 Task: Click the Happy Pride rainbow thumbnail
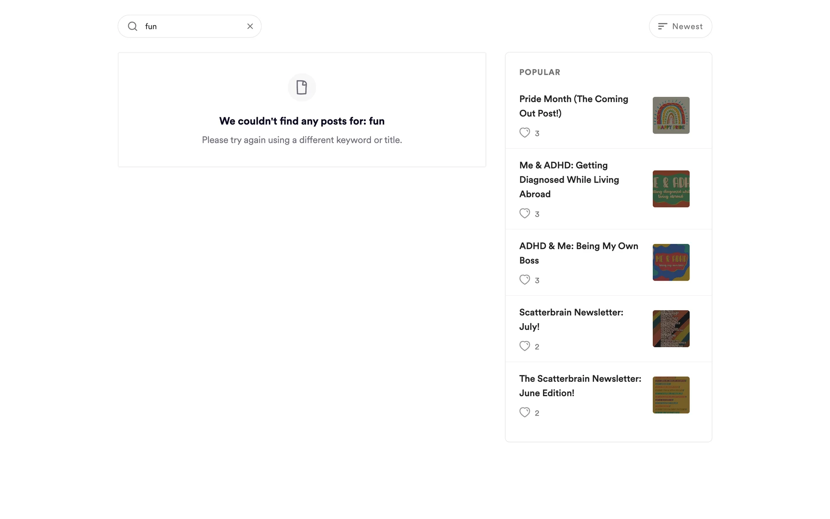(x=671, y=115)
